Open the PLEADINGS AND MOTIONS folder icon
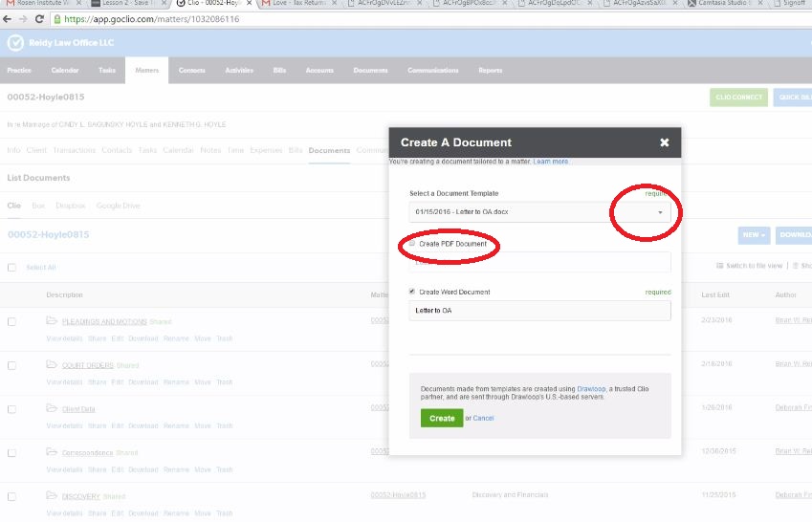 (x=52, y=320)
